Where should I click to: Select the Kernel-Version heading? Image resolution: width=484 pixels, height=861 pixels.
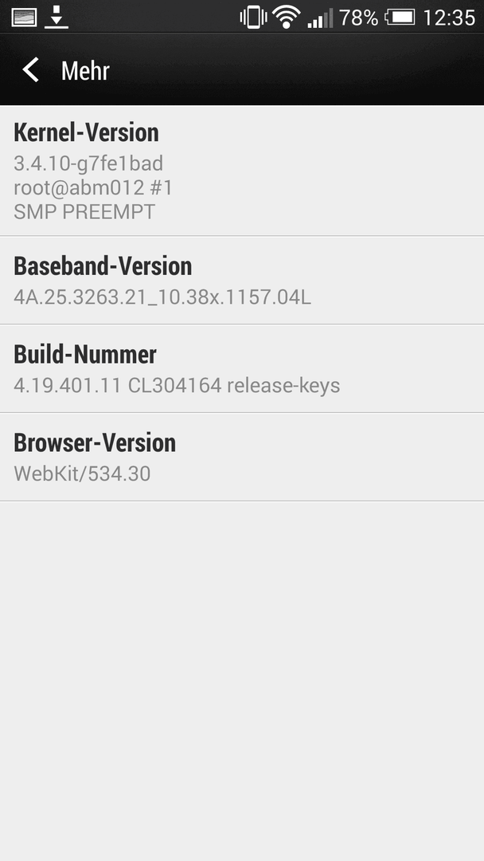[86, 132]
